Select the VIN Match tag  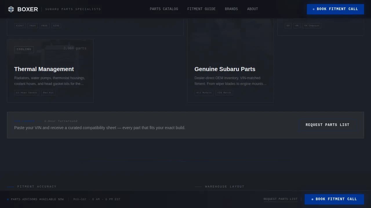click(x=224, y=93)
